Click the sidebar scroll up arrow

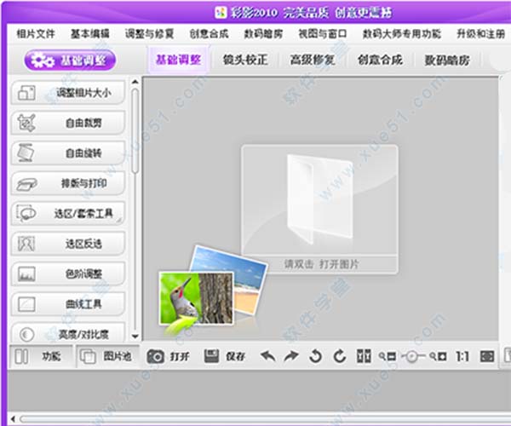tap(135, 82)
